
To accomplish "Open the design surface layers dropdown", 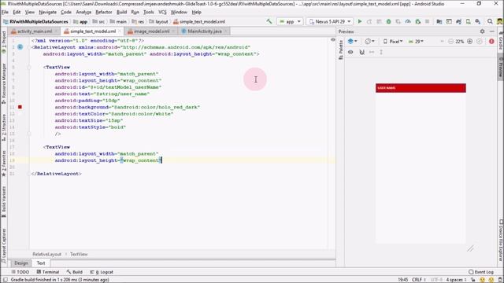I will pyautogui.click(x=352, y=42).
